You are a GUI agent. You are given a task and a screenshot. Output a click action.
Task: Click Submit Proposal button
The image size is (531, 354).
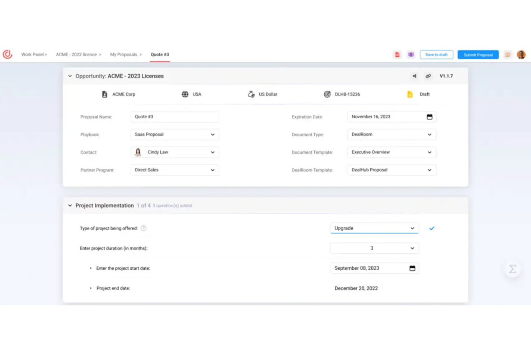click(478, 55)
